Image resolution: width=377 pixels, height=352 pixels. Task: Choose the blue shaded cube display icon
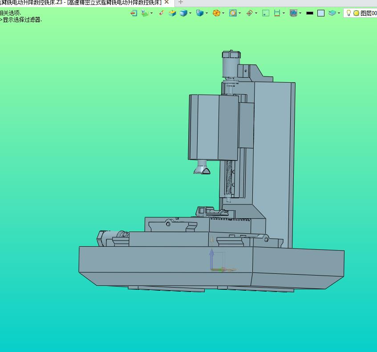183,13
